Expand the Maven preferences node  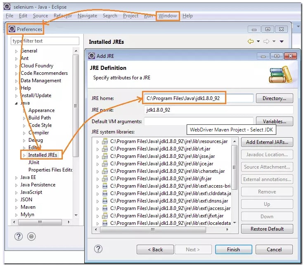point(17,207)
